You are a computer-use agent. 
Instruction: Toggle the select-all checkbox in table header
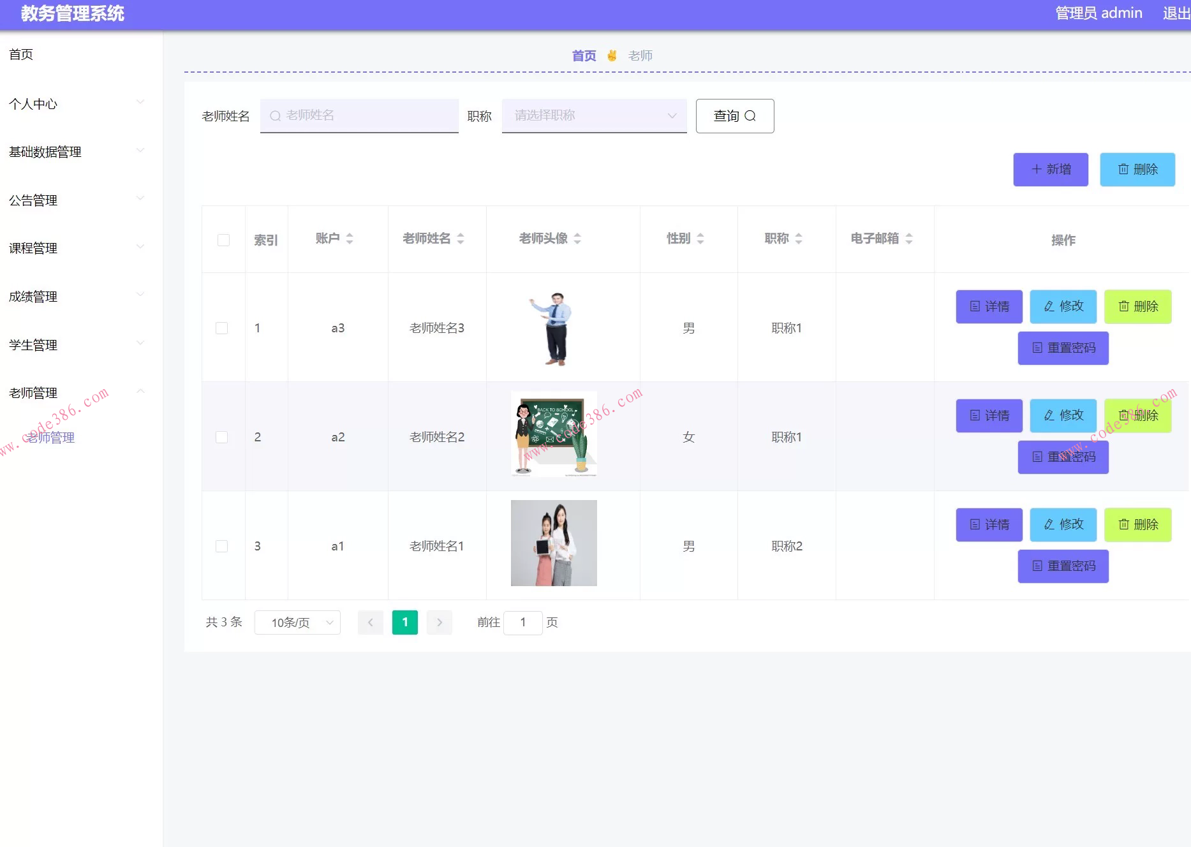tap(223, 240)
